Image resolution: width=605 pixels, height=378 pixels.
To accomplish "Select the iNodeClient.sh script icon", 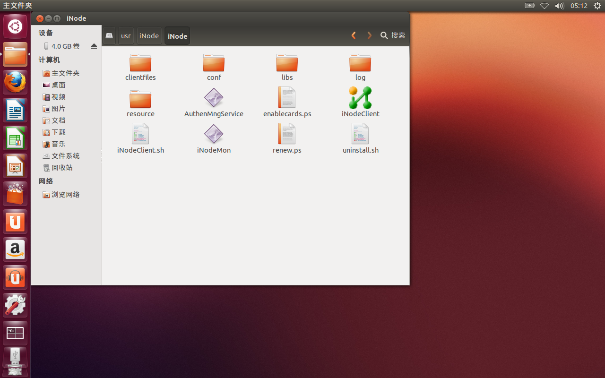I will point(140,134).
